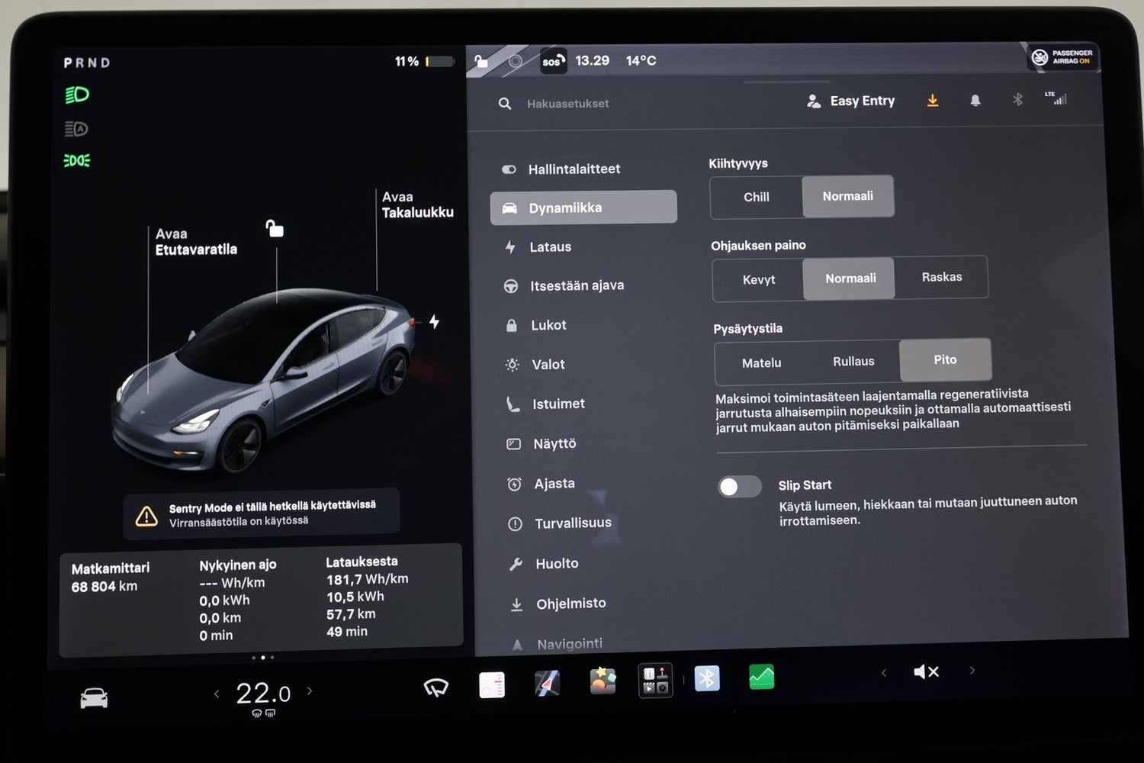The width and height of the screenshot is (1144, 763).
Task: Tap the Sentry Mode circle icon
Action: (x=516, y=61)
